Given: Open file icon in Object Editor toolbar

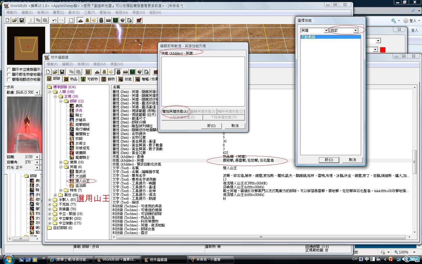Looking at the screenshot, I should pyautogui.click(x=55, y=72).
